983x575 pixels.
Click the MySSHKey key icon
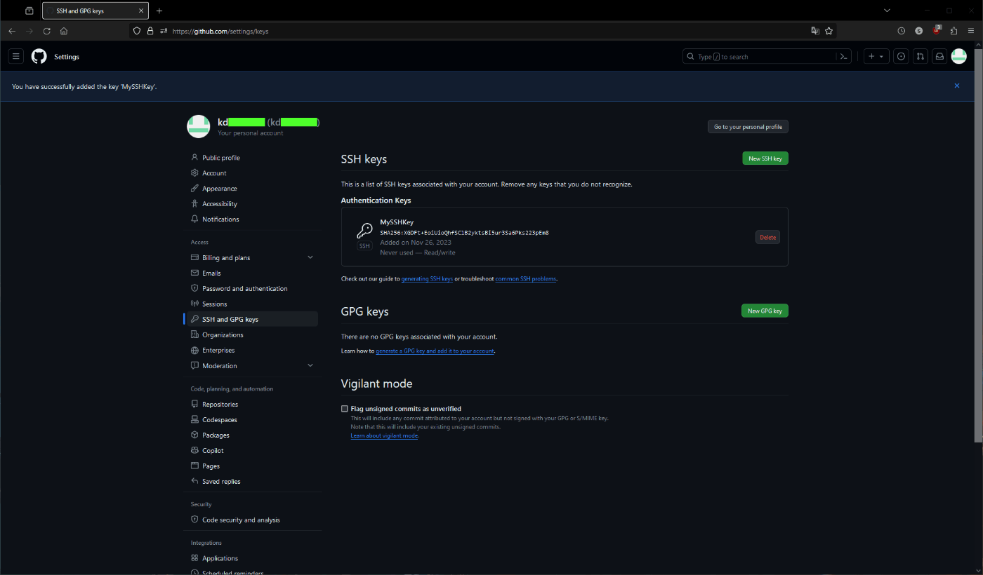(364, 231)
